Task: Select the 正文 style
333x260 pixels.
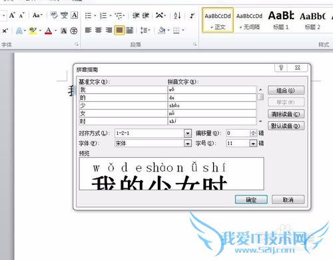Action: [218, 20]
